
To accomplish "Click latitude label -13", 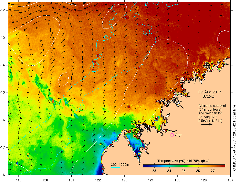I will pyautogui.click(x=3, y=38).
